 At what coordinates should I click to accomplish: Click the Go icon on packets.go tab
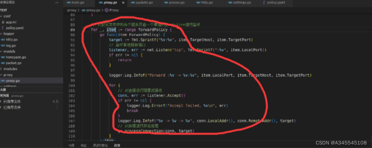(133, 3)
